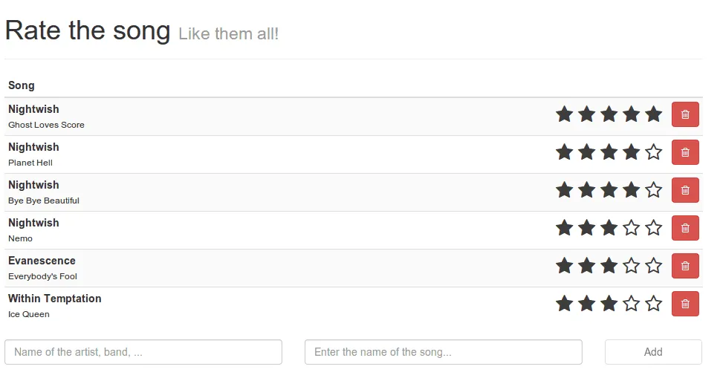Remove Bye Bye Beautiful with trash button
The image size is (720, 378).
pos(685,190)
